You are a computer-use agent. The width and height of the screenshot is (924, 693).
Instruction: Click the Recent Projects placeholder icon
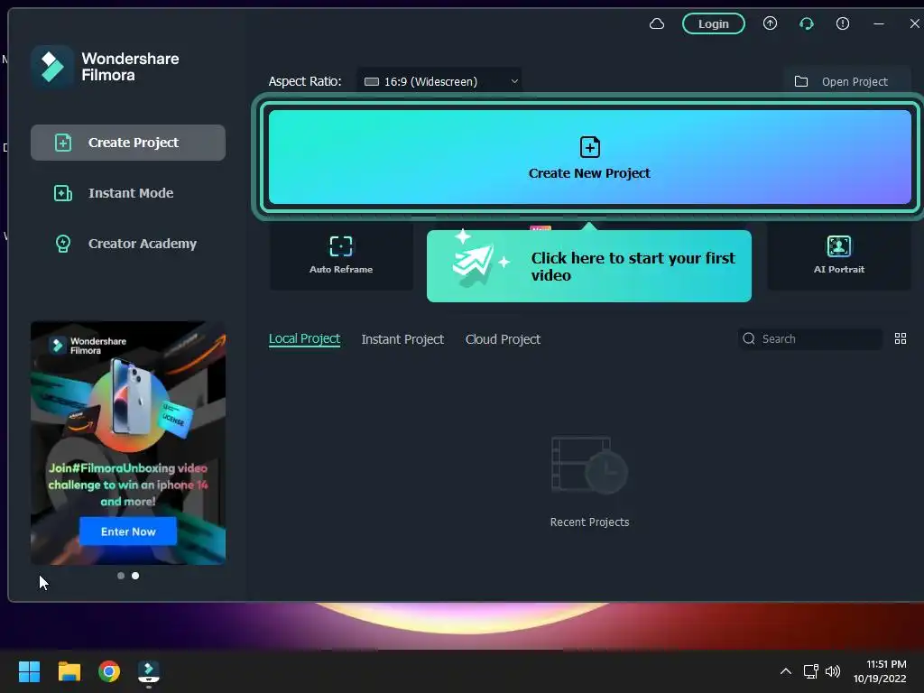(x=589, y=465)
